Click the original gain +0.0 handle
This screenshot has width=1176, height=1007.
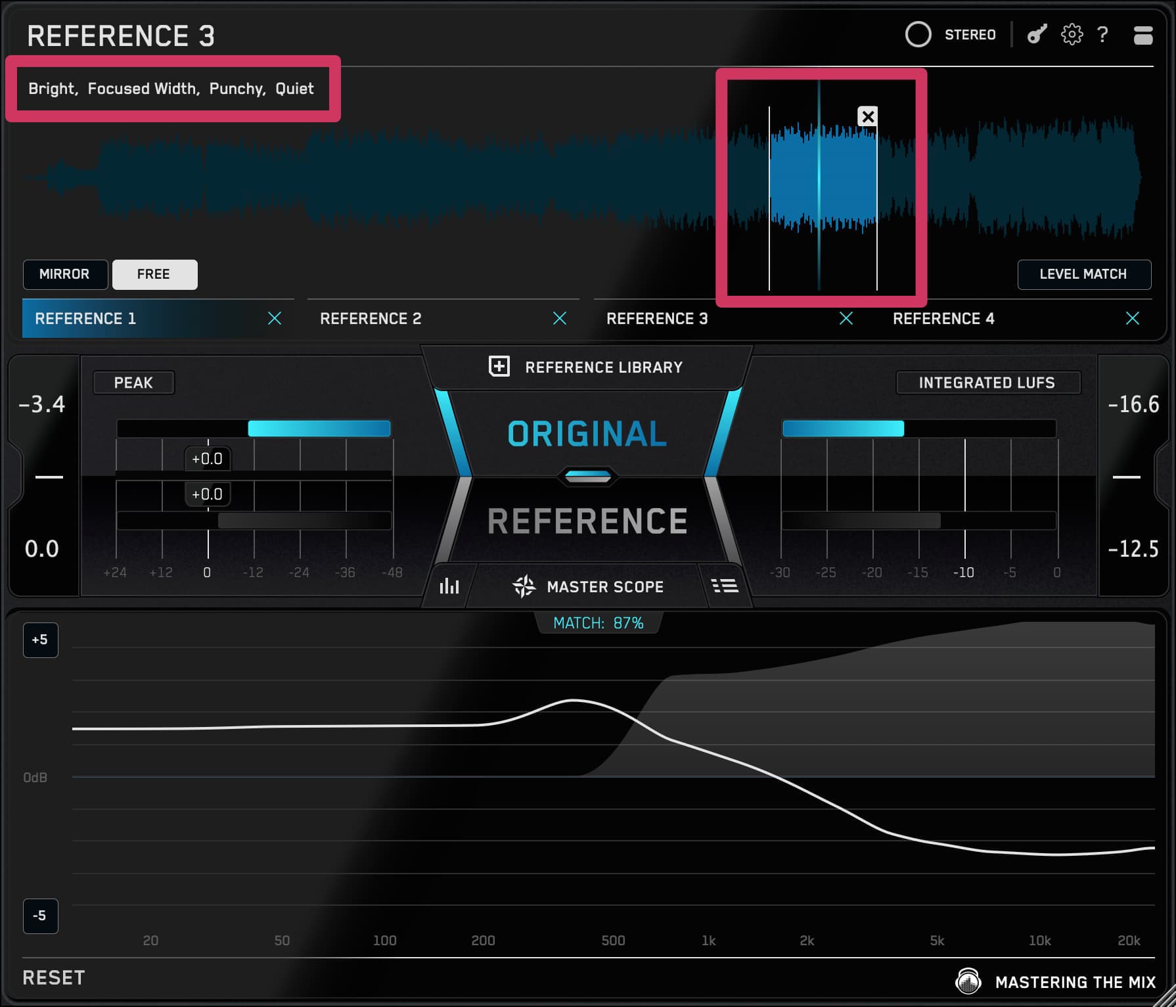point(208,459)
